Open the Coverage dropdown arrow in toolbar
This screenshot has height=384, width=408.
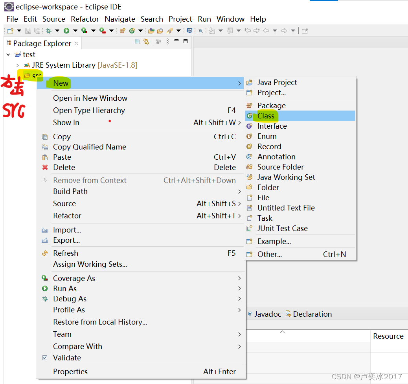93,31
